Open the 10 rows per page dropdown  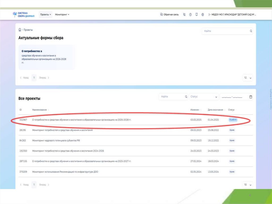click(x=248, y=185)
